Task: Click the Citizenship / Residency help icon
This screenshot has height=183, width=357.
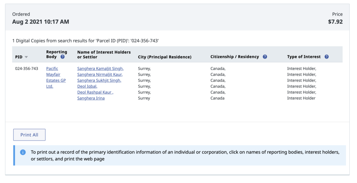Action: click(265, 57)
